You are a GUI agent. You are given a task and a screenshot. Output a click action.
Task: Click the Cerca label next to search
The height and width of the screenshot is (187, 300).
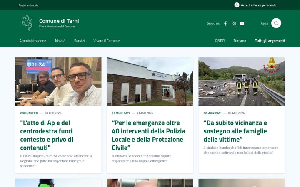pyautogui.click(x=265, y=23)
